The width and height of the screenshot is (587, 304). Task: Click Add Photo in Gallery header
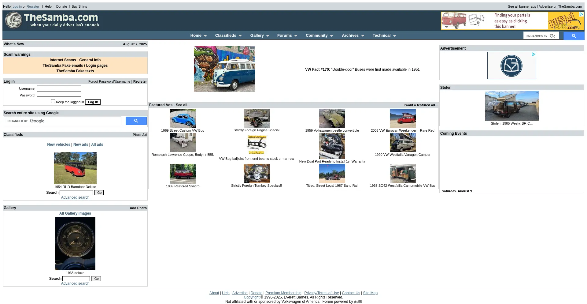[x=138, y=208]
